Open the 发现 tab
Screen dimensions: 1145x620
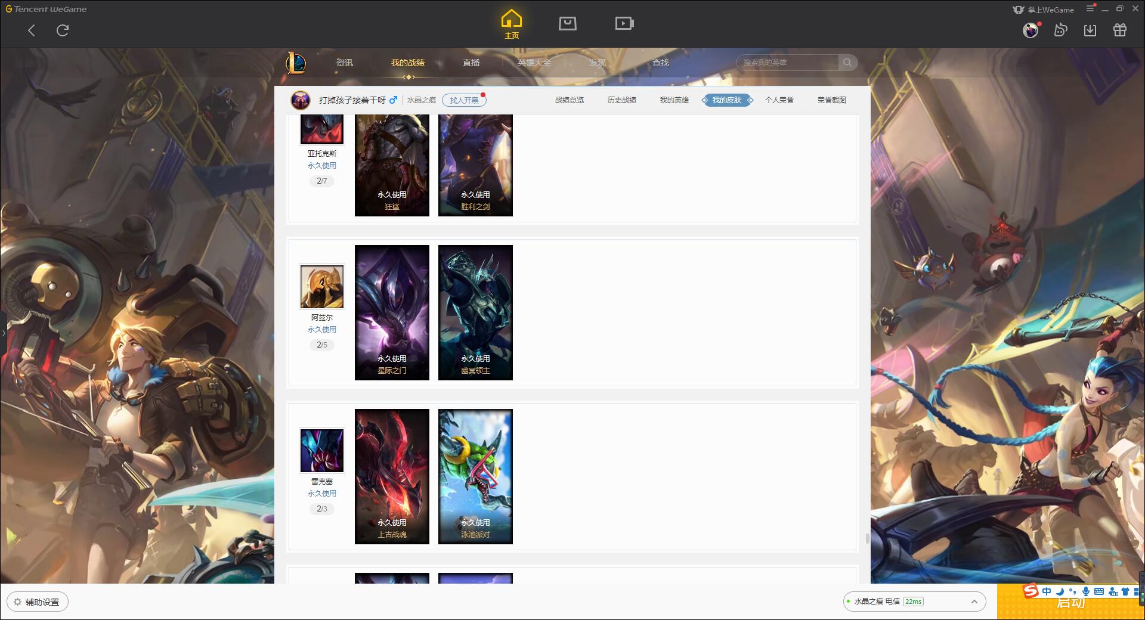click(598, 63)
